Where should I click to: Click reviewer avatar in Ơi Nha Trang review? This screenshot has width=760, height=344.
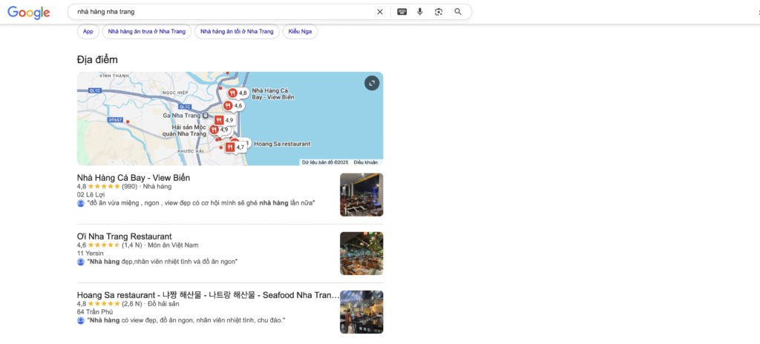80,262
